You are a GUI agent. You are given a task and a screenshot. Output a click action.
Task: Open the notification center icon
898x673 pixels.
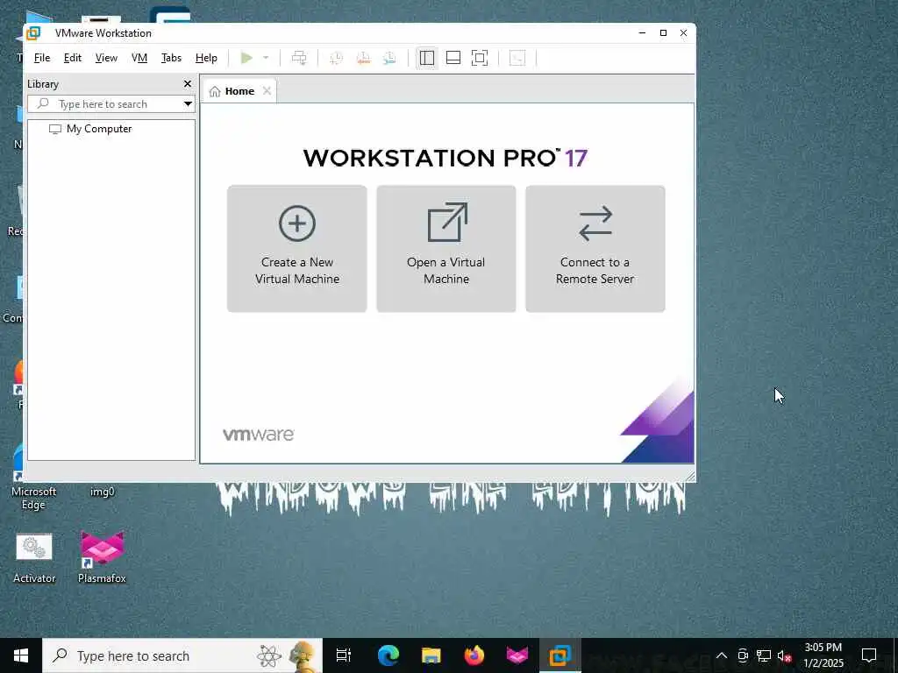869,655
